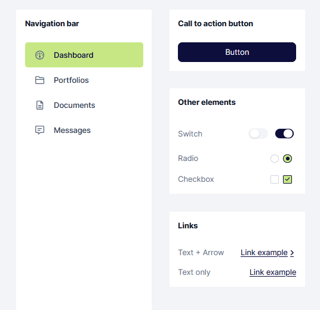The image size is (320, 310).
Task: Tick the empty checkbox
Action: [275, 179]
